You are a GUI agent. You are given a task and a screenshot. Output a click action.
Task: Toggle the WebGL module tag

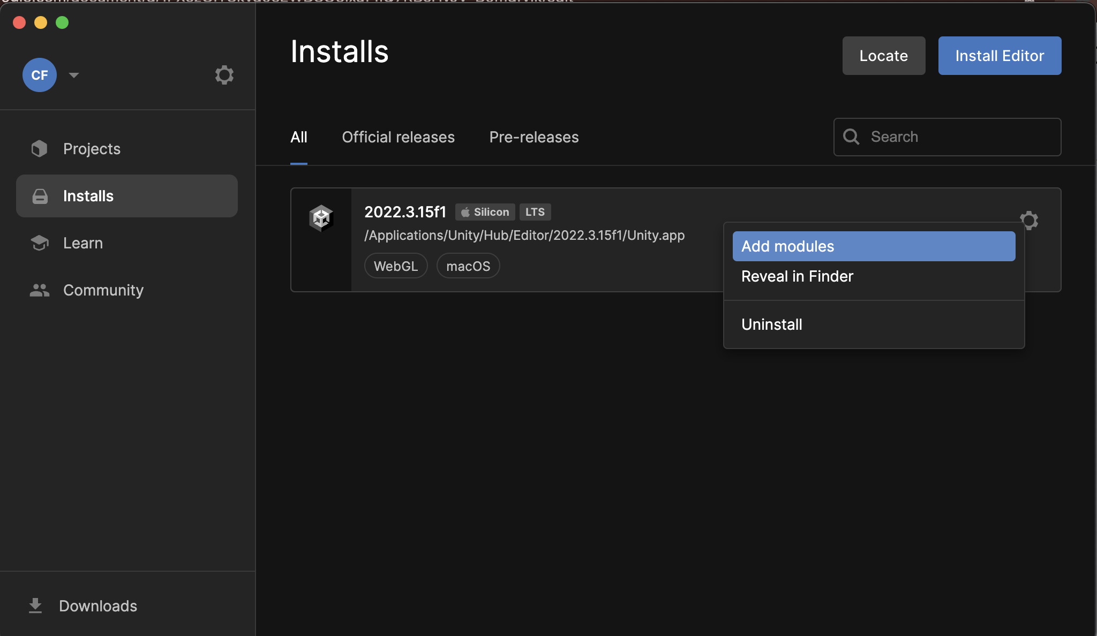[395, 266]
